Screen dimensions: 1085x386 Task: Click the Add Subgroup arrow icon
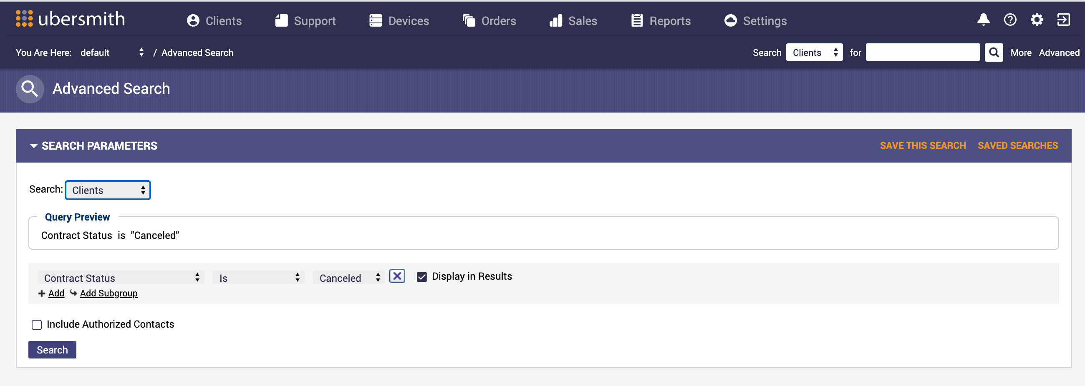pyautogui.click(x=73, y=293)
